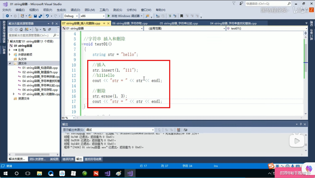Viewport: 315px width, 178px height.
Task: Open the test01() member dropdown
Action: [267, 28]
